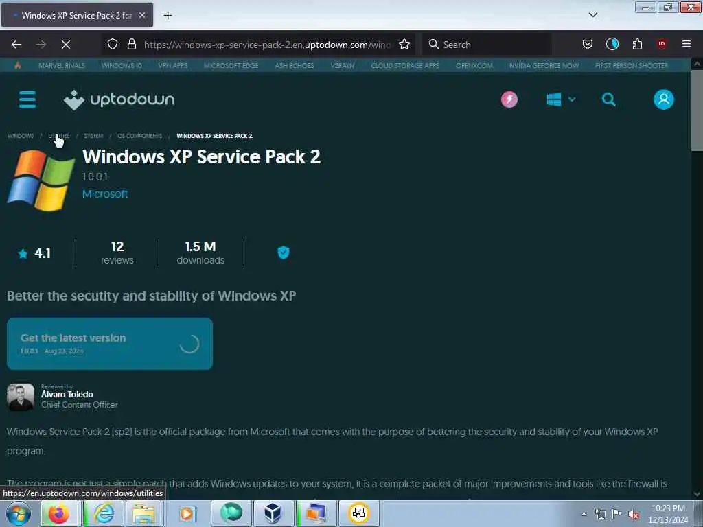
Task: Open the 12 reviews count
Action: click(x=117, y=253)
